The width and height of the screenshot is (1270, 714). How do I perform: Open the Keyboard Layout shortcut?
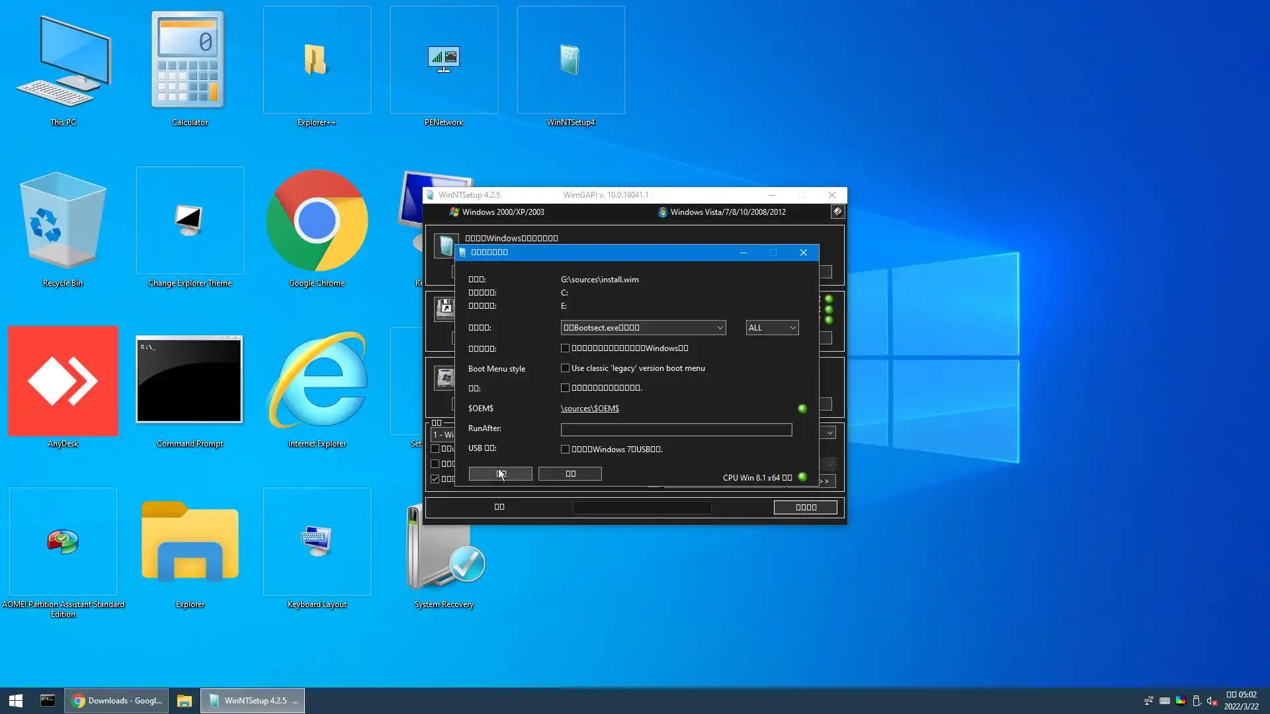click(x=317, y=542)
